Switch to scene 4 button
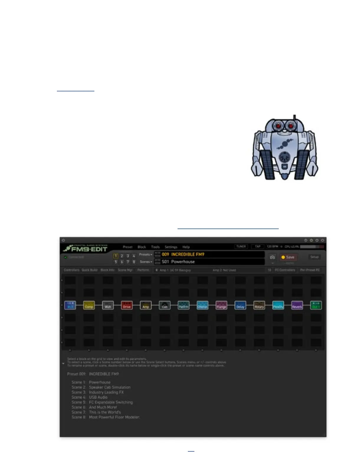 pyautogui.click(x=134, y=256)
